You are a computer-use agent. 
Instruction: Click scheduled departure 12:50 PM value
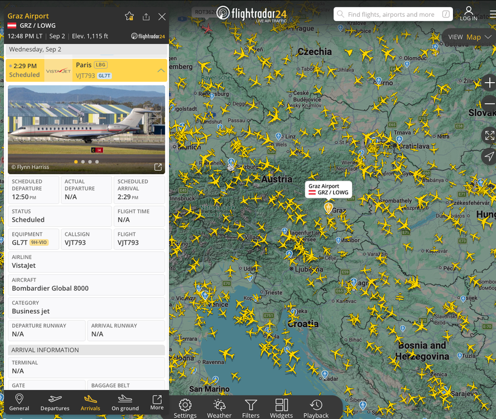coord(24,197)
